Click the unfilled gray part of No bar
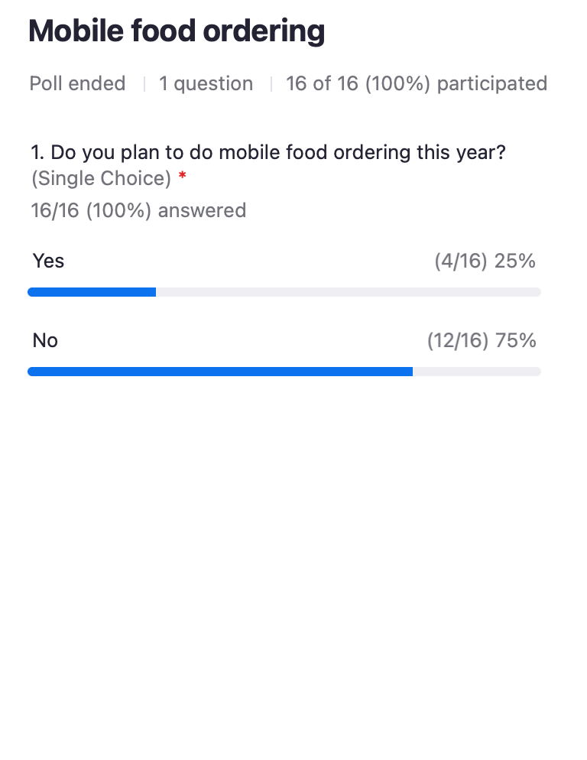Screen dimensions: 587x760 pyautogui.click(x=477, y=372)
